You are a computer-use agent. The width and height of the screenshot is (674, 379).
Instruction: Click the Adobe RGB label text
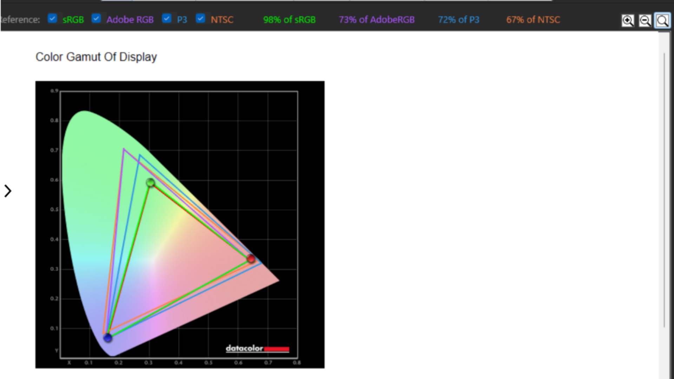tap(130, 20)
